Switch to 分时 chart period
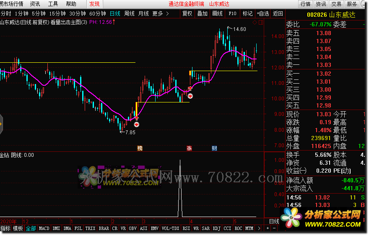The width and height of the screenshot is (369, 235). tap(6, 14)
